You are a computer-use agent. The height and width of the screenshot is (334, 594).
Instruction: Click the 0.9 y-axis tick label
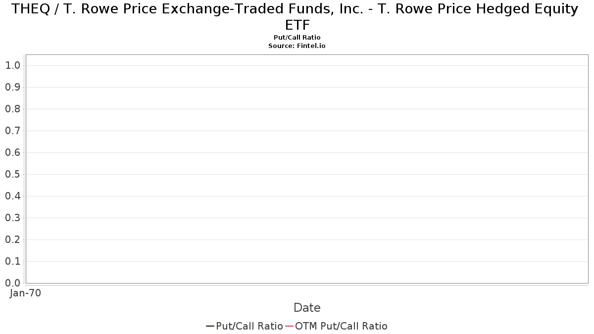tap(12, 87)
